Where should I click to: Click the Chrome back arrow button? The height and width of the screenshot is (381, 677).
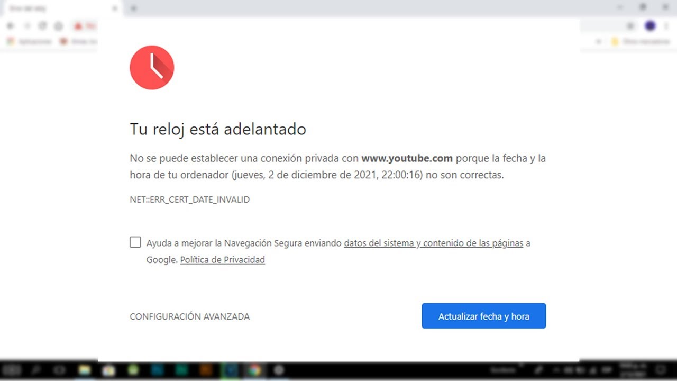coord(10,26)
